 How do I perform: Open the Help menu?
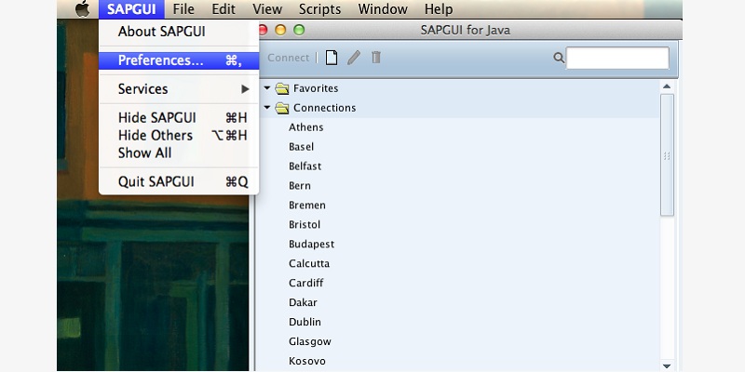(x=439, y=9)
